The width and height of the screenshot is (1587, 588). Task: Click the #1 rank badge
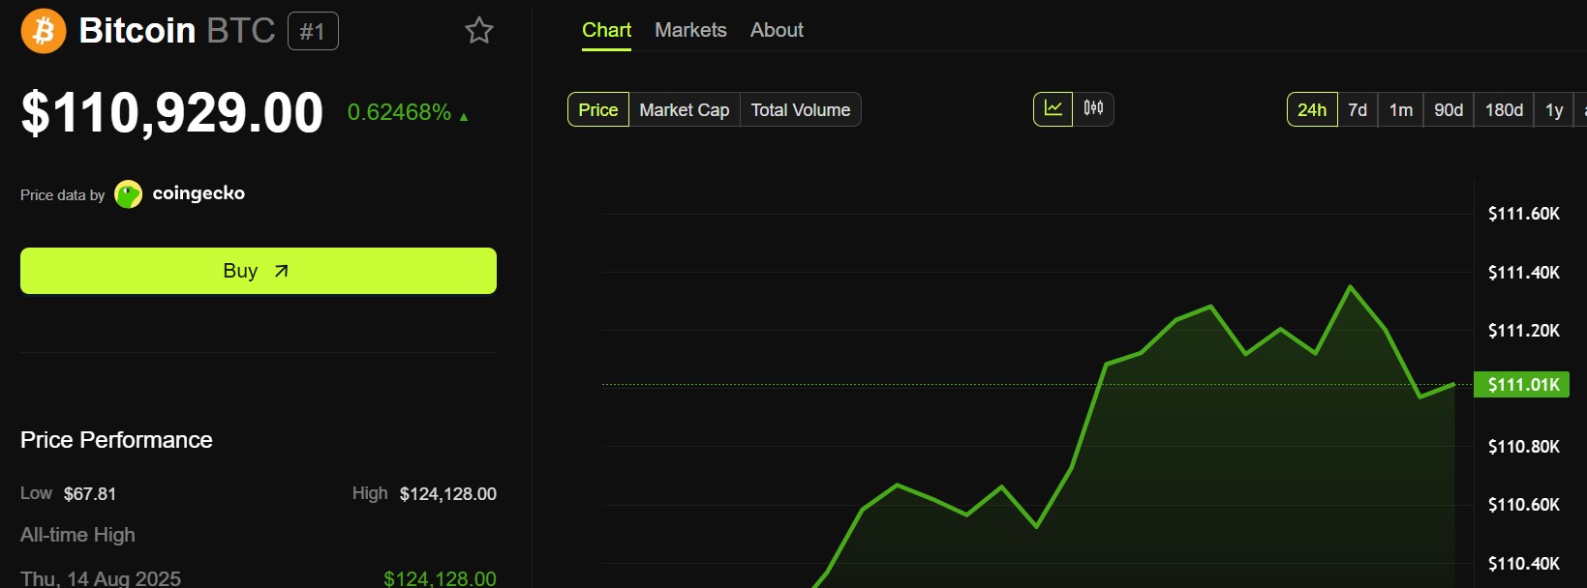click(313, 31)
